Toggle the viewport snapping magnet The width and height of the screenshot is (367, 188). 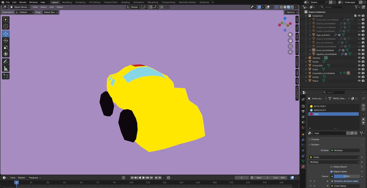coord(151,7)
